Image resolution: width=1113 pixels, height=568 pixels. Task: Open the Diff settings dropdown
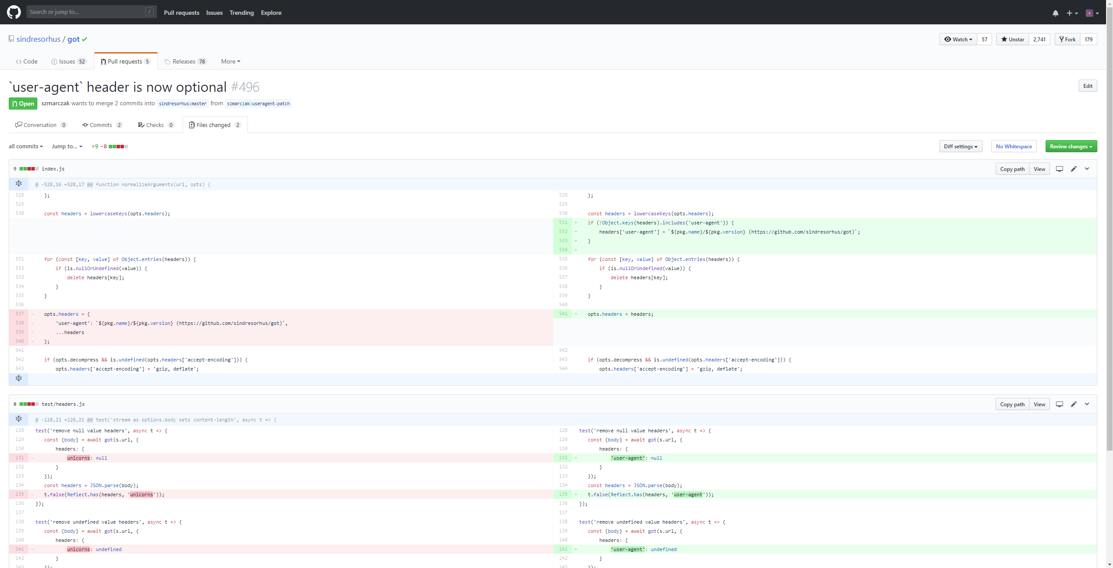click(960, 146)
